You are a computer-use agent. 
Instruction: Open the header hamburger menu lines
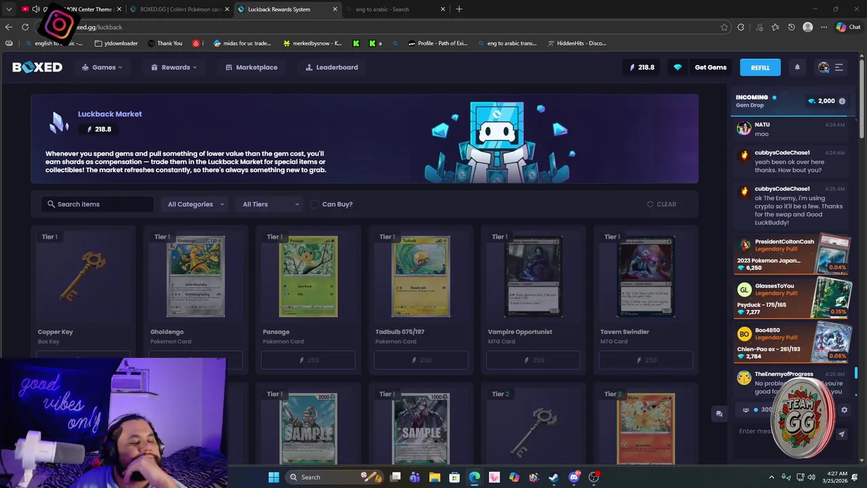pos(839,67)
